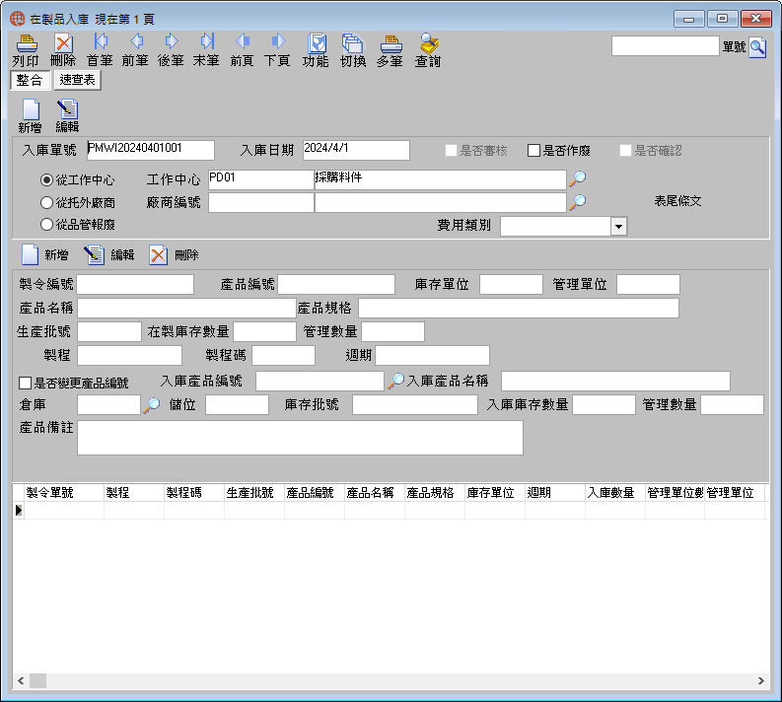
Task: Go to previous record with 前筆
Action: coord(136,41)
